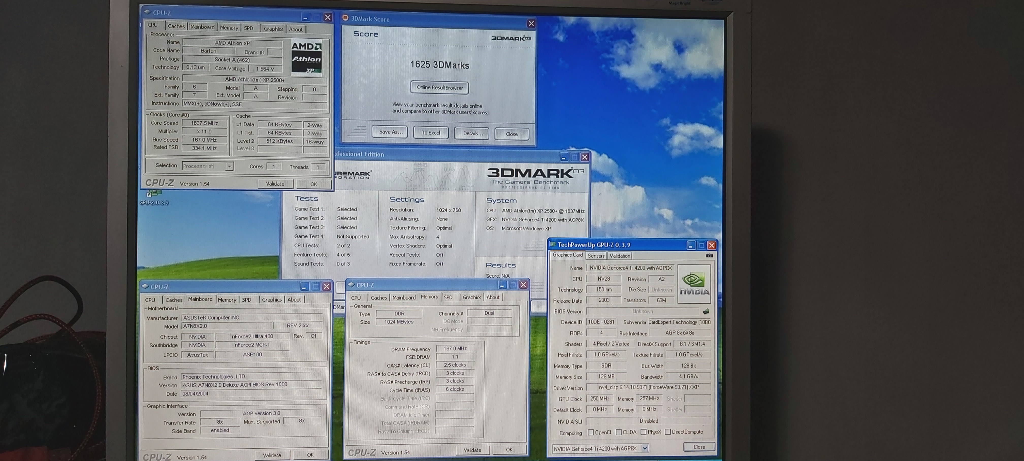
Task: Click motherboard model field A7N8X2.0
Action: [227, 326]
